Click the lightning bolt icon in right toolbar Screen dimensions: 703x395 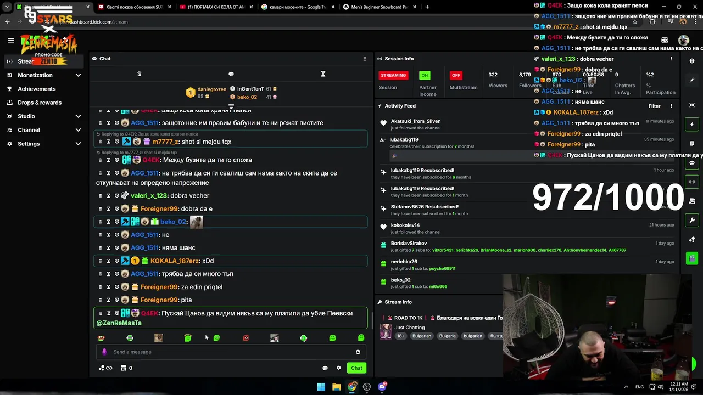pyautogui.click(x=692, y=125)
